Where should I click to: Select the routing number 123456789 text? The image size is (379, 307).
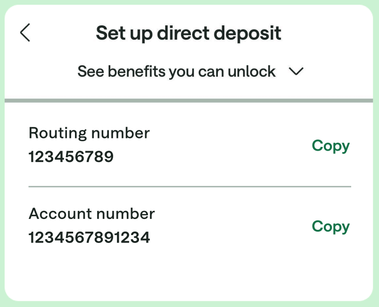pyautogui.click(x=71, y=156)
